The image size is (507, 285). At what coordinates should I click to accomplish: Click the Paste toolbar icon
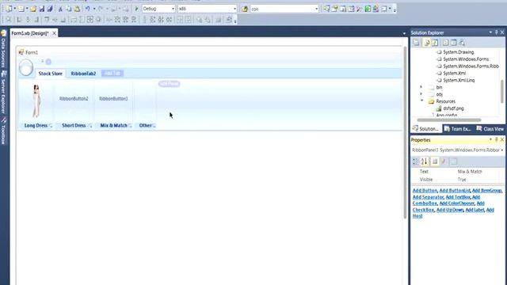(x=77, y=9)
